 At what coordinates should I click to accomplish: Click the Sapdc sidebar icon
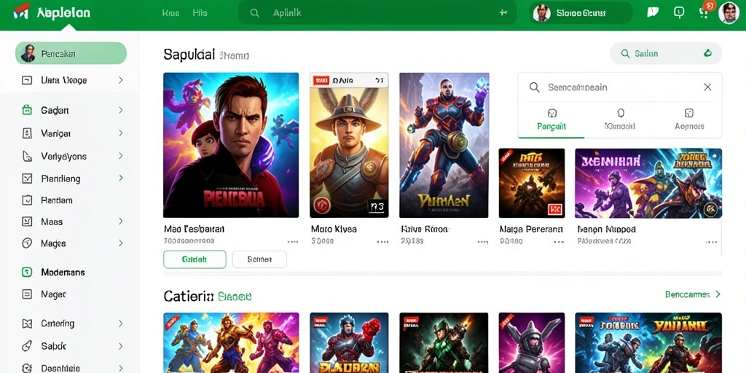point(27,346)
